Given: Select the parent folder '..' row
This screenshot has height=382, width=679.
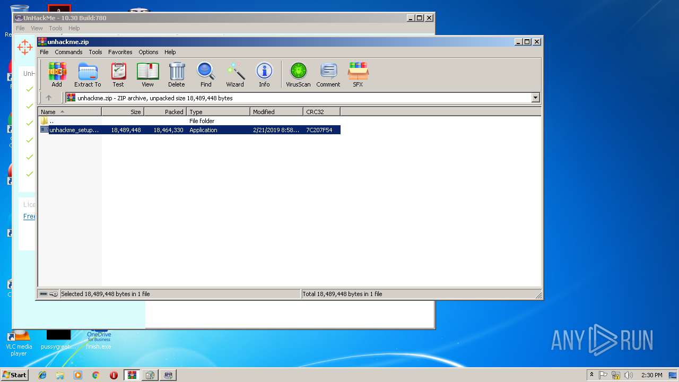Looking at the screenshot, I should coord(189,121).
